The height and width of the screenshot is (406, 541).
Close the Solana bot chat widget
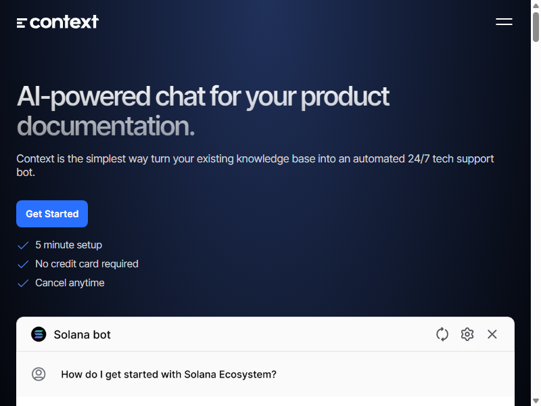[492, 334]
